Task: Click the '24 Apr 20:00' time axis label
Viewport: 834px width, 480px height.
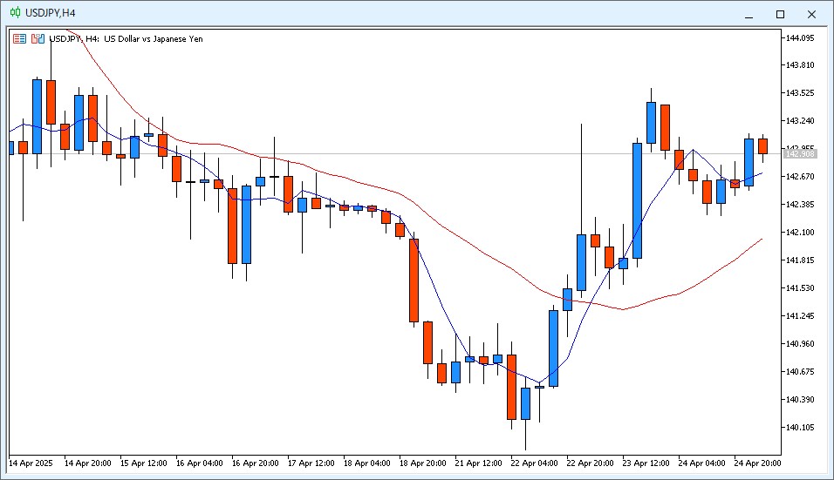Action: pos(757,463)
